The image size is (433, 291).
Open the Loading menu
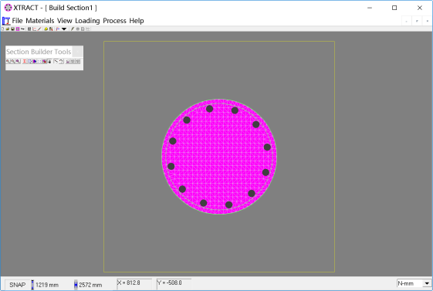(87, 21)
